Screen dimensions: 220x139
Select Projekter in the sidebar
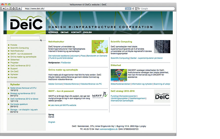click(x=14, y=63)
